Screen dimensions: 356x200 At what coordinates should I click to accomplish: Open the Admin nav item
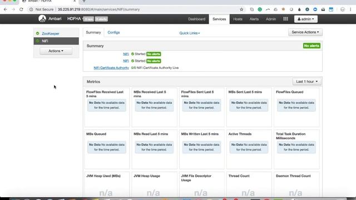[x=271, y=19]
